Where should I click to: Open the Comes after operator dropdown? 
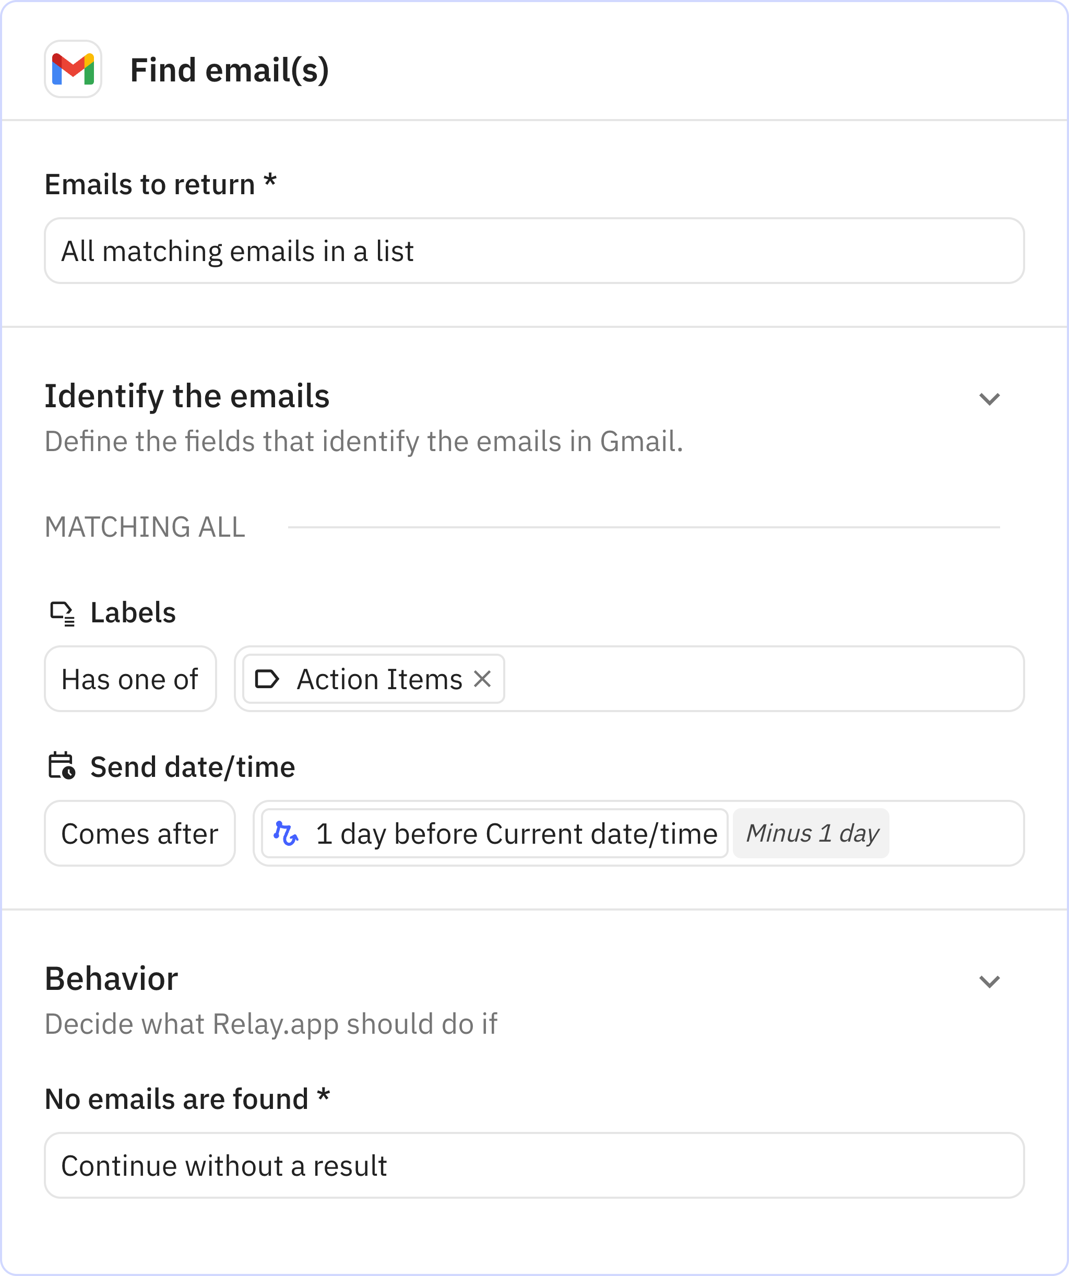[140, 833]
